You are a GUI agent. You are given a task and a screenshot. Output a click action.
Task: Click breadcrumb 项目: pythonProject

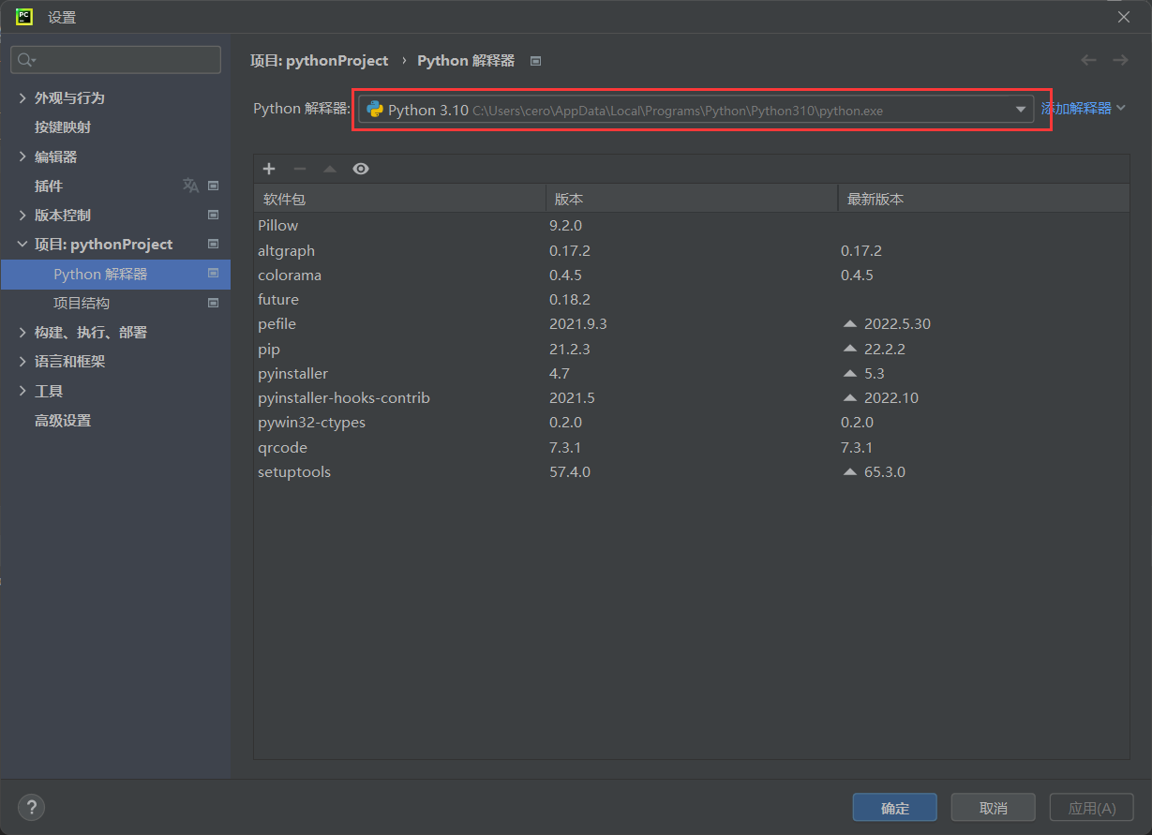319,60
